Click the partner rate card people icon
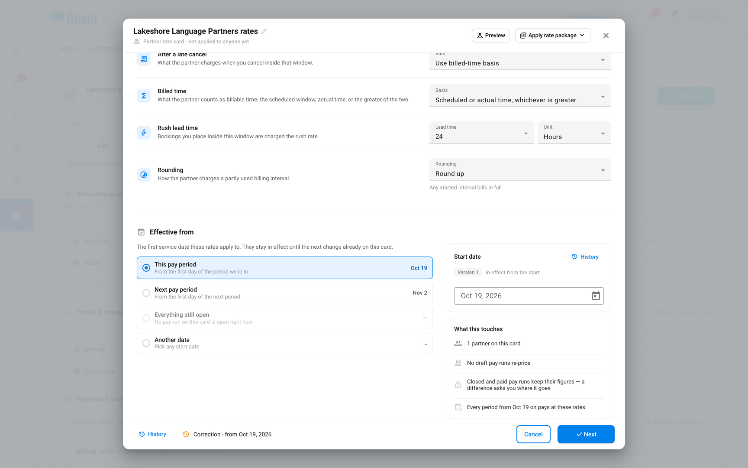Viewport: 748px width, 468px height. pyautogui.click(x=137, y=42)
